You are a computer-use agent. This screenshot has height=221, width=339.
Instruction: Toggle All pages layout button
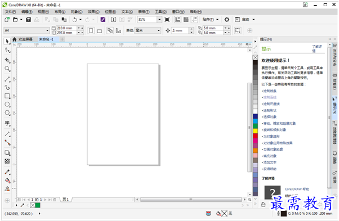pyautogui.click(x=110, y=30)
